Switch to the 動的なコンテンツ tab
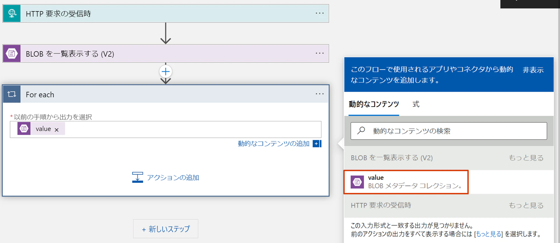The height and width of the screenshot is (243, 560). pos(374,104)
